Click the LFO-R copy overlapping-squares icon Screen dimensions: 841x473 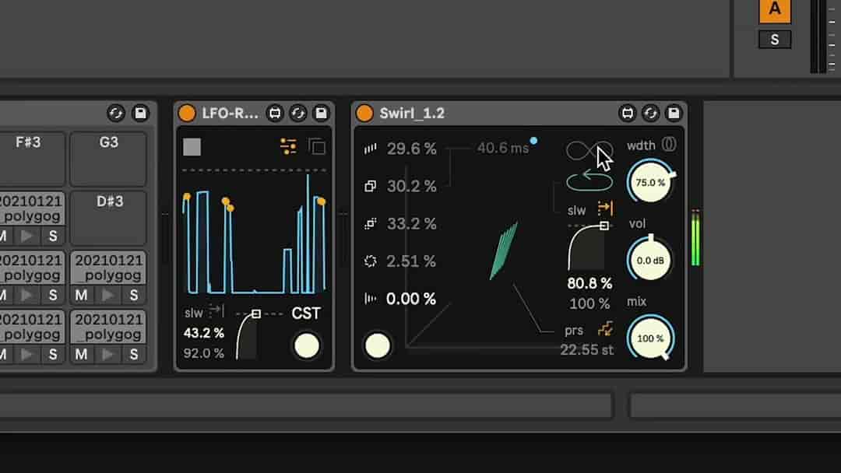[316, 146]
